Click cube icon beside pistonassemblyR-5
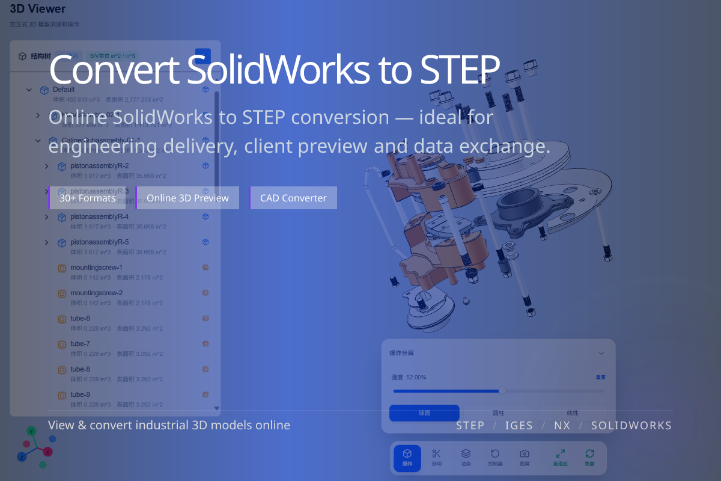The width and height of the screenshot is (721, 481). [x=61, y=242]
